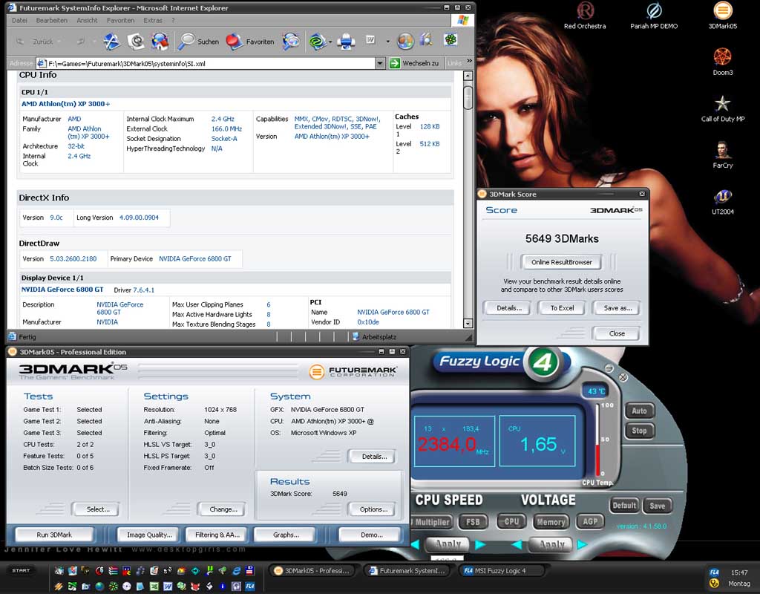
Task: Click the Fuzzy Logic round close icon
Action: (623, 377)
